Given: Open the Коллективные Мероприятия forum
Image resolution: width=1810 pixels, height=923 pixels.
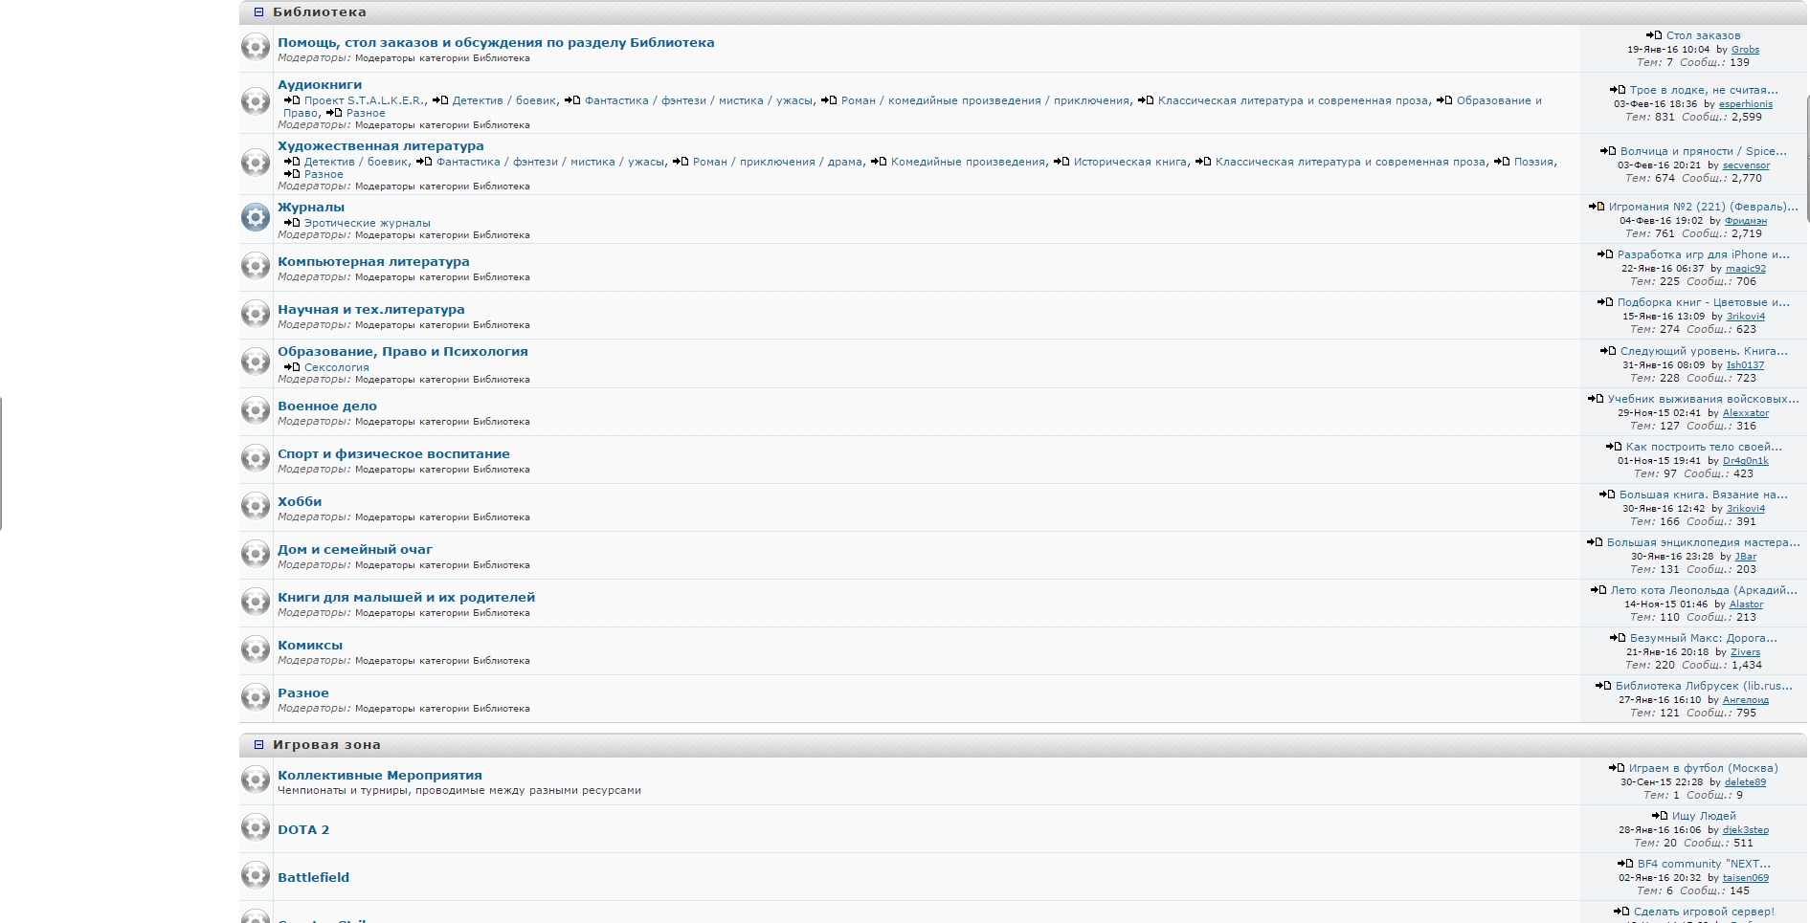Looking at the screenshot, I should click(x=379, y=776).
